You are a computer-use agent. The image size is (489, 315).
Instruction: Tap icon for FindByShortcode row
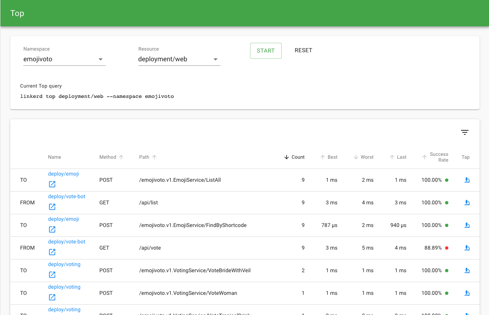(466, 225)
